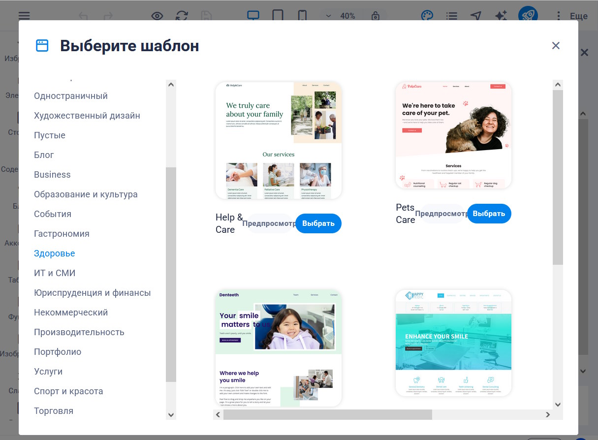Click the refresh sync icon
The width and height of the screenshot is (598, 440).
click(183, 16)
